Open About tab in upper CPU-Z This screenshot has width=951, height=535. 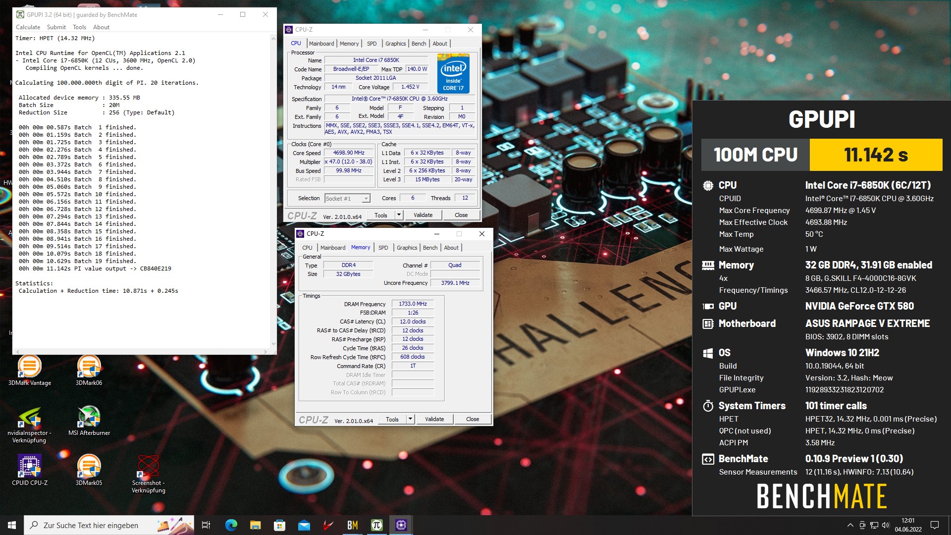pyautogui.click(x=440, y=44)
